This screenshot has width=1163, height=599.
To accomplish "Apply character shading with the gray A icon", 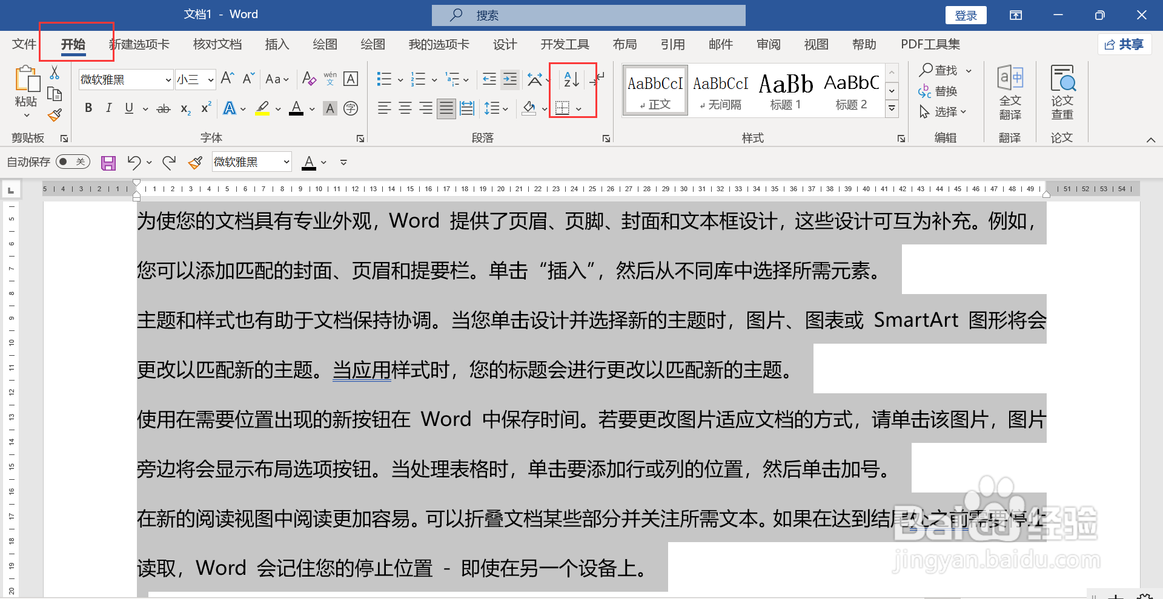I will (x=330, y=108).
